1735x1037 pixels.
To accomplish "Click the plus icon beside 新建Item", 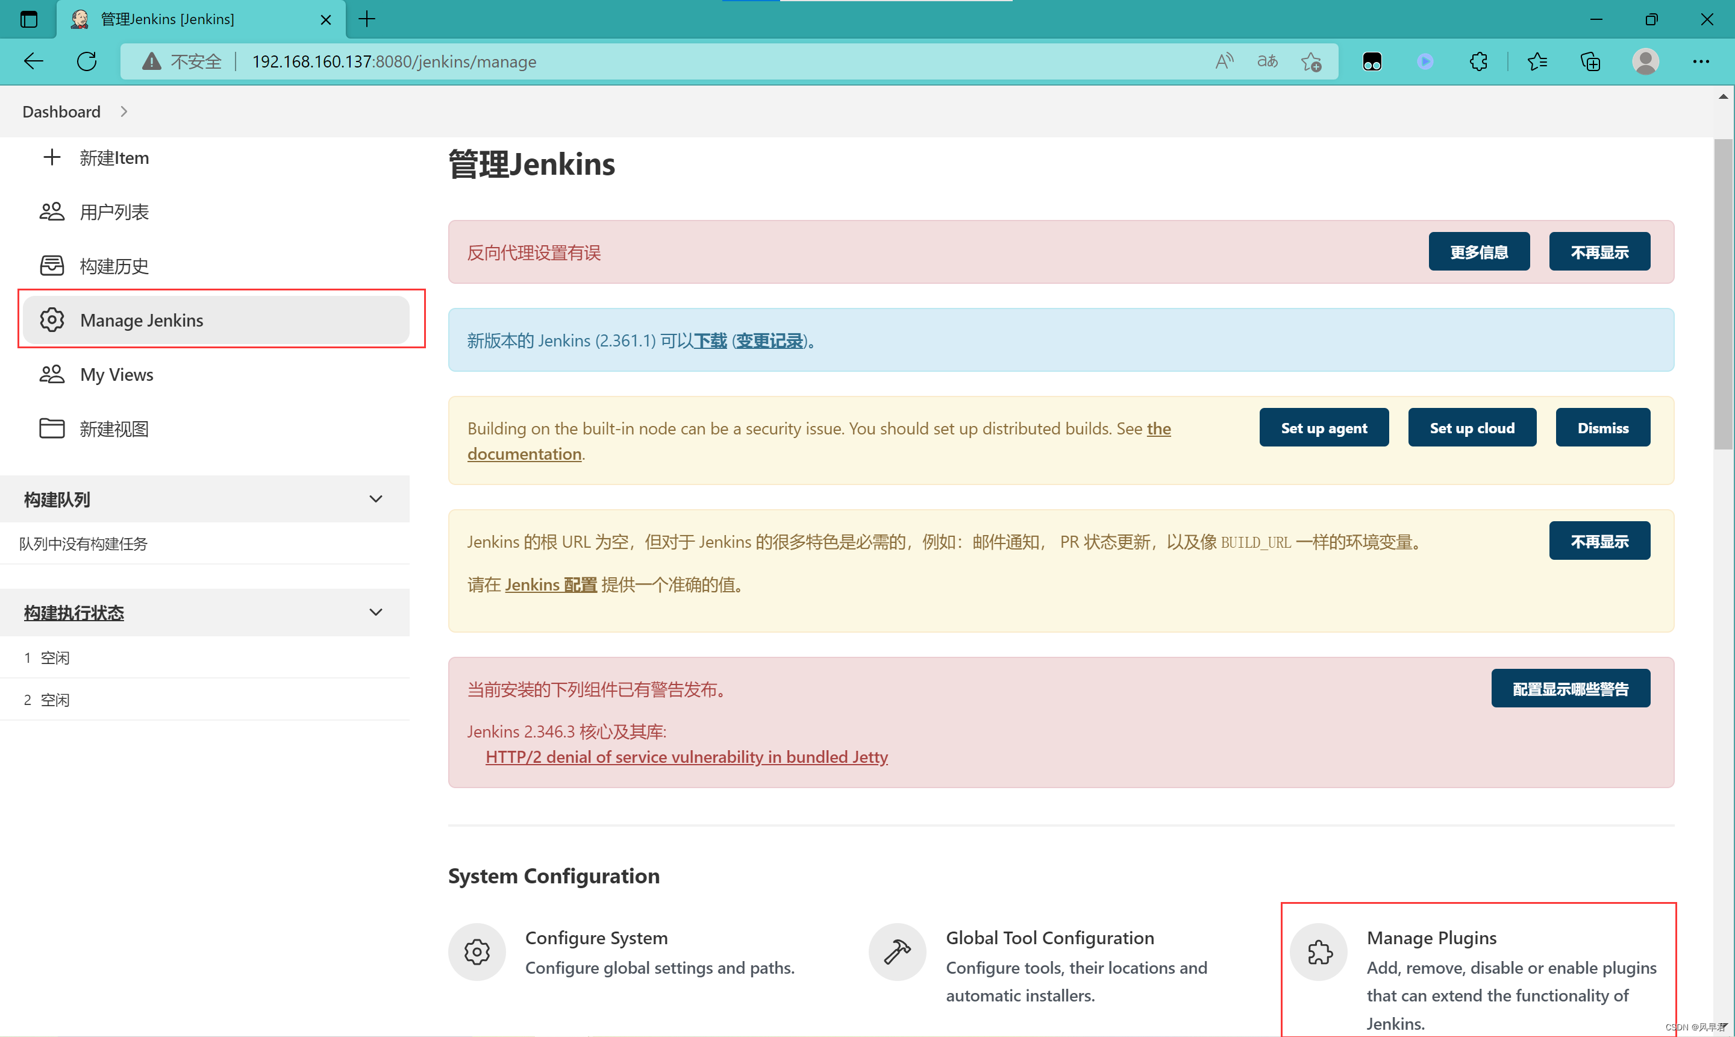I will (52, 157).
